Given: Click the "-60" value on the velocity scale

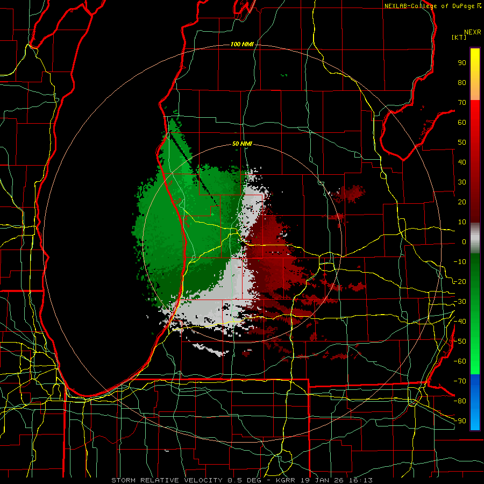Looking at the screenshot, I should coord(460,361).
